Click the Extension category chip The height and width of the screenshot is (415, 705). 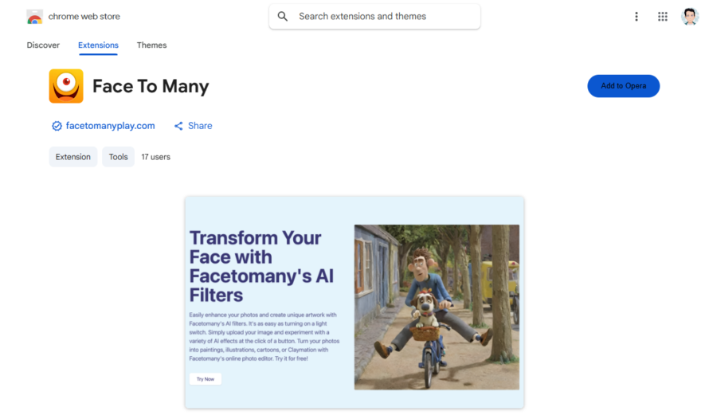[72, 157]
